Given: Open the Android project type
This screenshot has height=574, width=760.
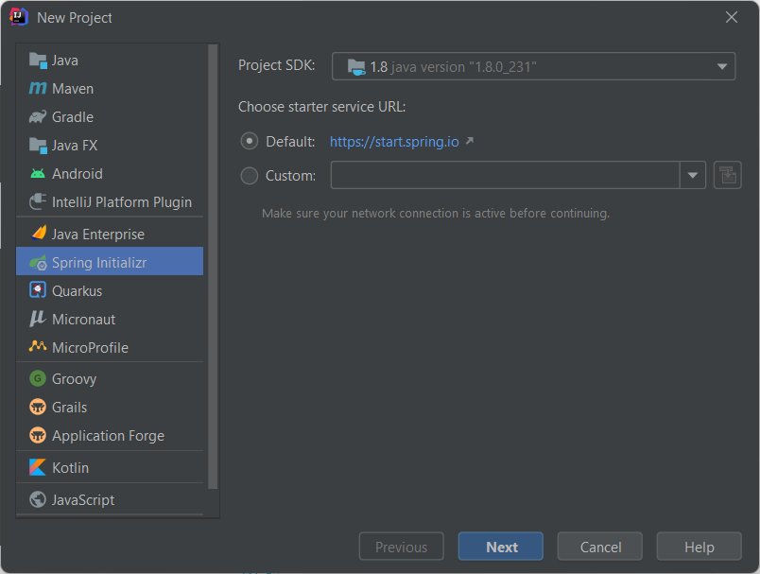Looking at the screenshot, I should tap(74, 173).
